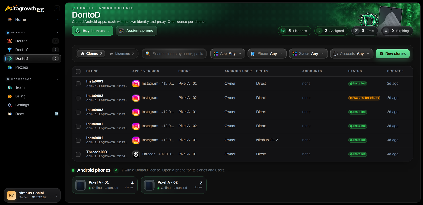Screen dimensions: 423x205
Task: Tick checkbox for Insta0001 with Nimbus DE 2
Action: (78, 140)
